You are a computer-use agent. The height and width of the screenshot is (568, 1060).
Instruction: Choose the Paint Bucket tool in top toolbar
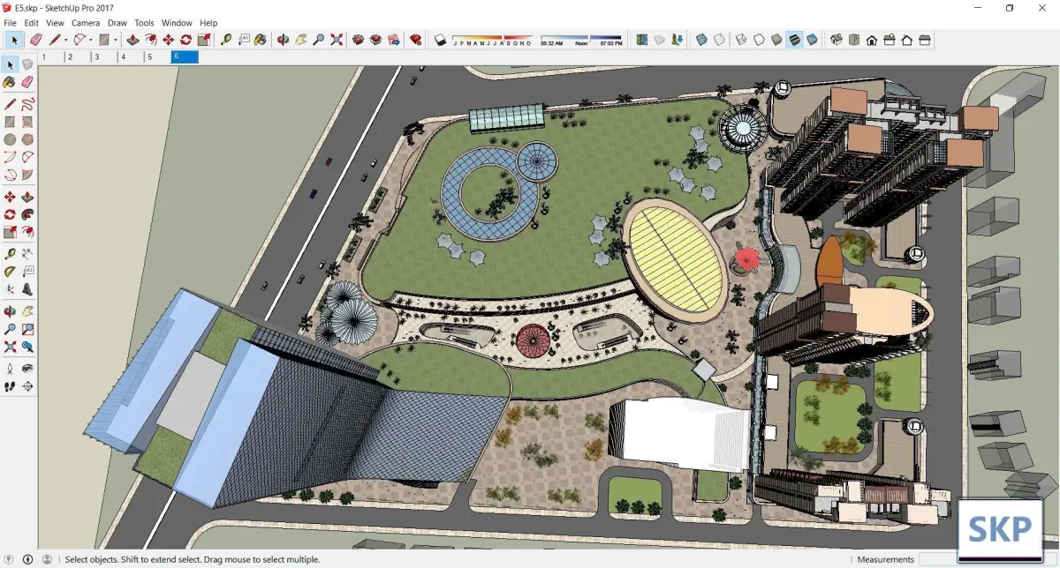tap(261, 40)
